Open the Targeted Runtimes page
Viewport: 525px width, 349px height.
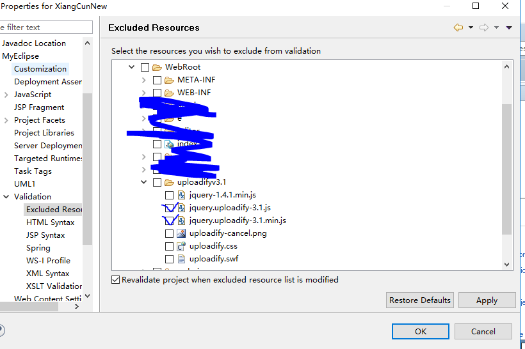click(48, 159)
